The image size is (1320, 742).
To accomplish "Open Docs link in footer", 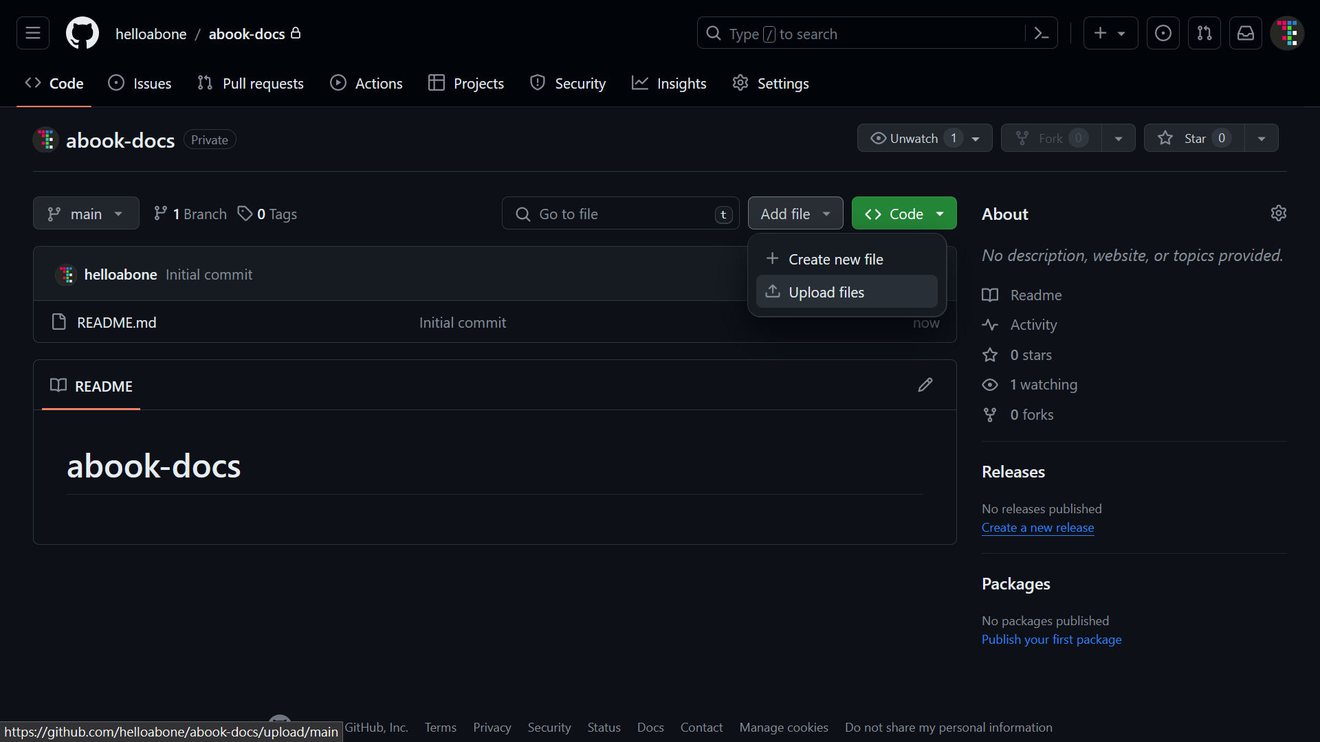I will pos(650,727).
